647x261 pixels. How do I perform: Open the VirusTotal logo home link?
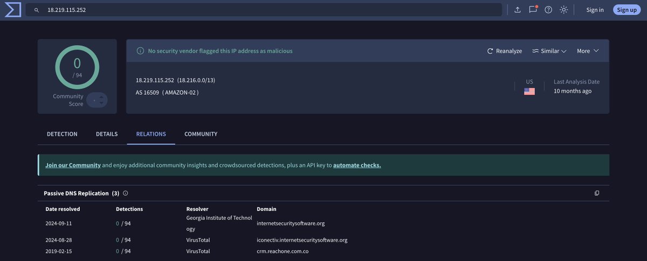coord(12,10)
